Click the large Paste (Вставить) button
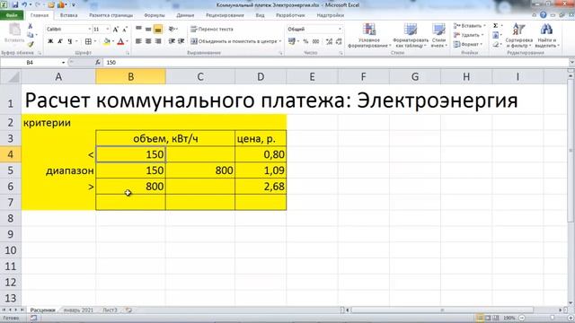The width and height of the screenshot is (575, 323). pos(14,33)
